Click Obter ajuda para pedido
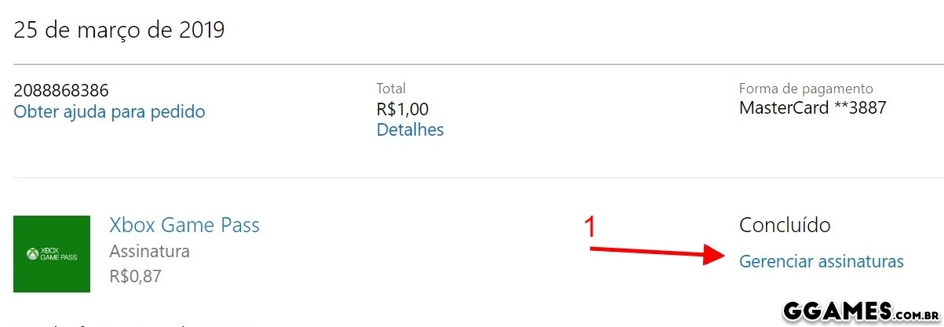The width and height of the screenshot is (944, 327). 109,111
